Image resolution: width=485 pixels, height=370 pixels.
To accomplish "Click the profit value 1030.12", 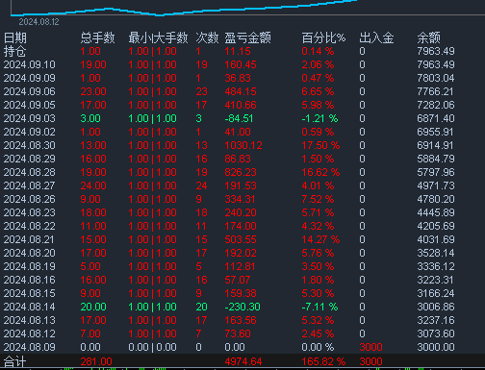I will click(243, 145).
